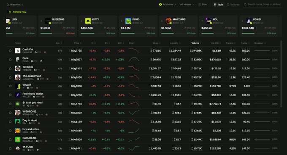287x155 pixels.
Task: Open the Robinhood Wallet token name
Action: click(33, 94)
